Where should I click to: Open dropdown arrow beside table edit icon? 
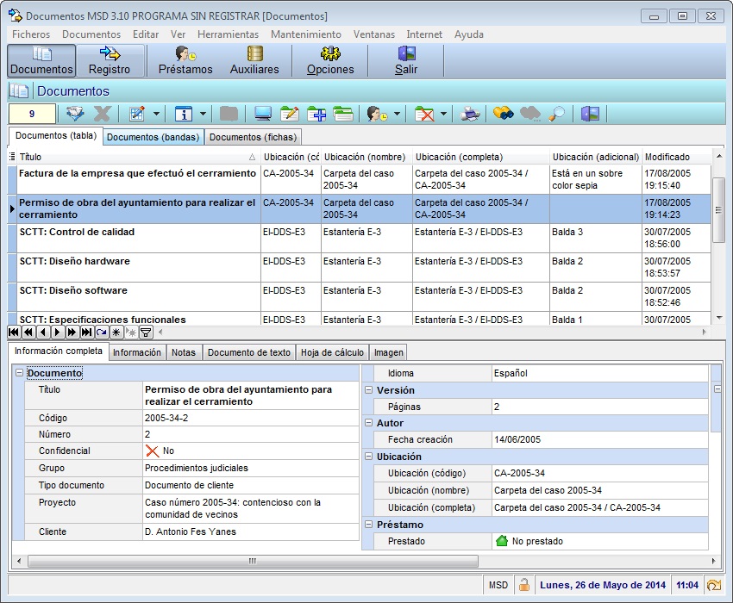156,114
